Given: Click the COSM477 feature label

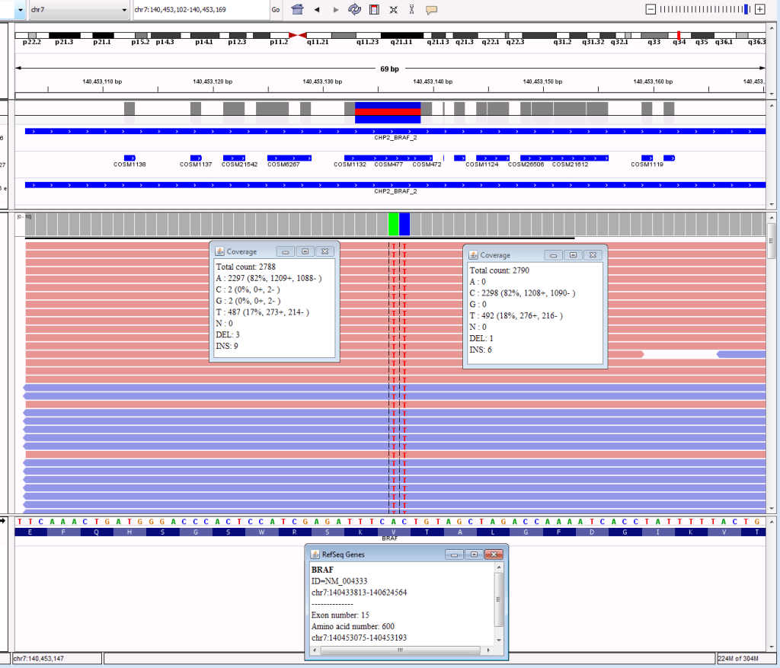Looking at the screenshot, I should click(x=388, y=165).
